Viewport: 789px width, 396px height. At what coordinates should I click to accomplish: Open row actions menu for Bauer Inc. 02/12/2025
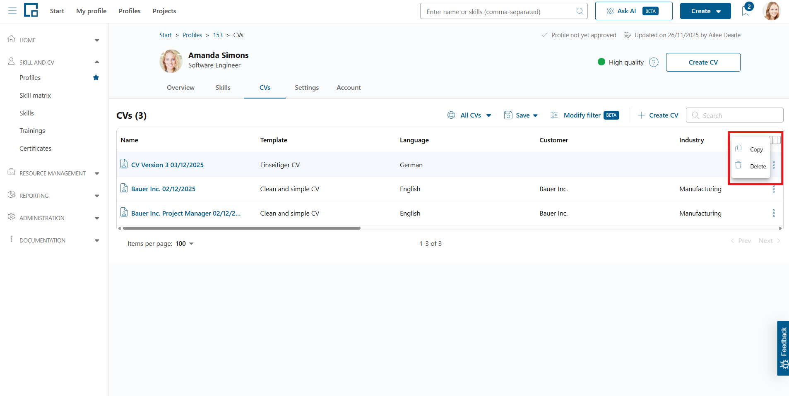point(774,189)
